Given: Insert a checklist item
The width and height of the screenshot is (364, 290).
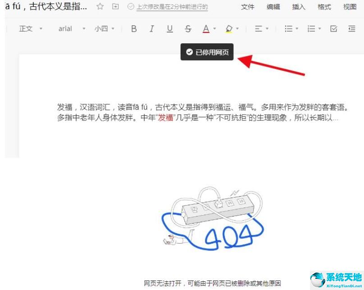Looking at the screenshot, I should click(333, 28).
